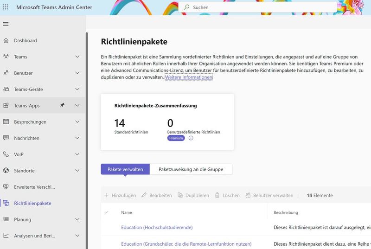Click the Löschen trash icon
This screenshot has width=371, height=249.
(217, 195)
